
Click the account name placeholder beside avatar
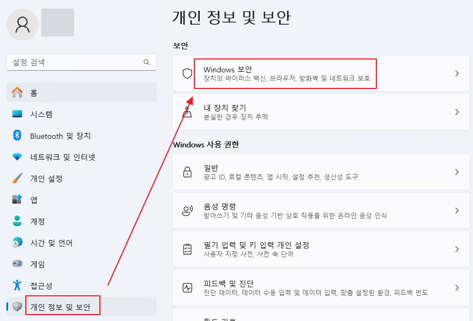click(57, 23)
